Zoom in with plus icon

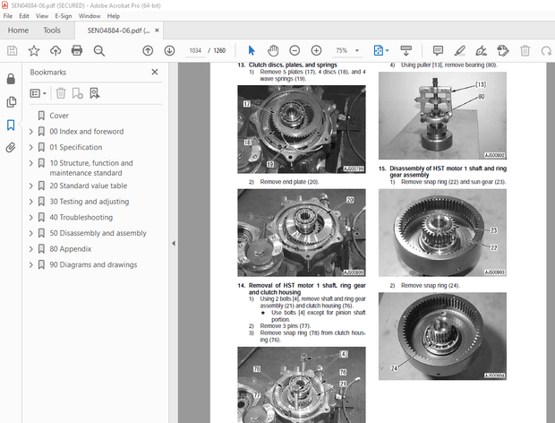[316, 51]
